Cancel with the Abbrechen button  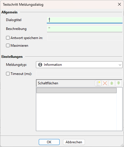tap(74, 142)
